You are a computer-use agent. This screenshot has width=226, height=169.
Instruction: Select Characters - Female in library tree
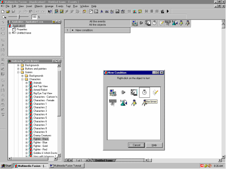click(44, 100)
